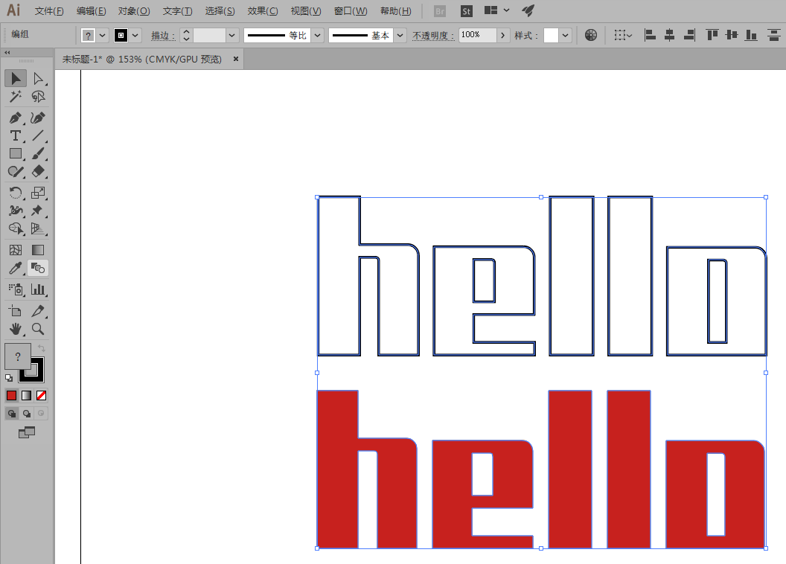This screenshot has width=786, height=564.
Task: Select the Pen tool
Action: tap(16, 118)
